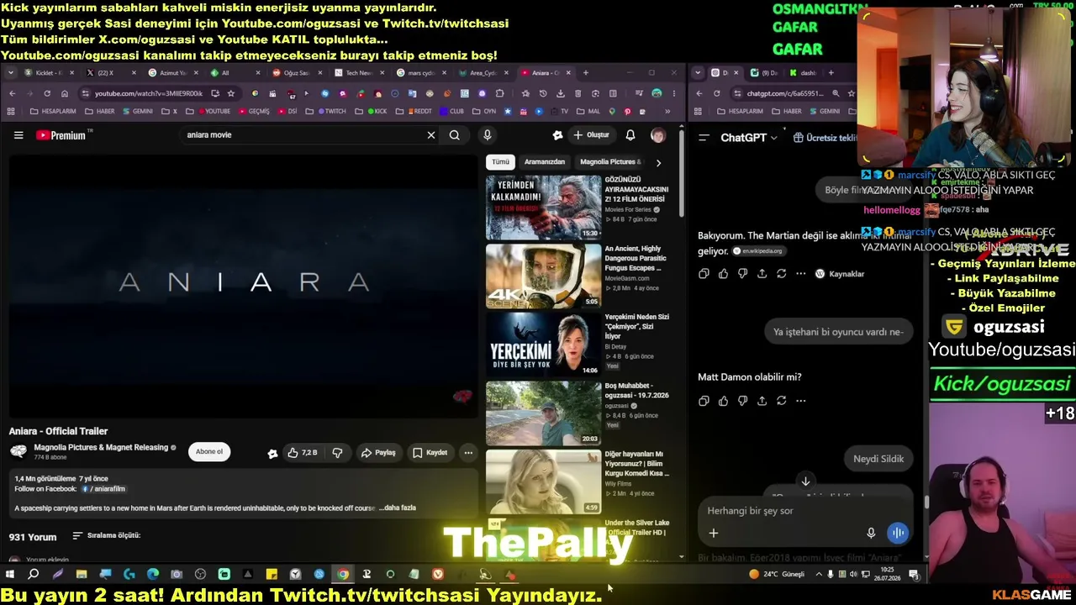
Task: Open more actions menu under the video
Action: pos(468,453)
